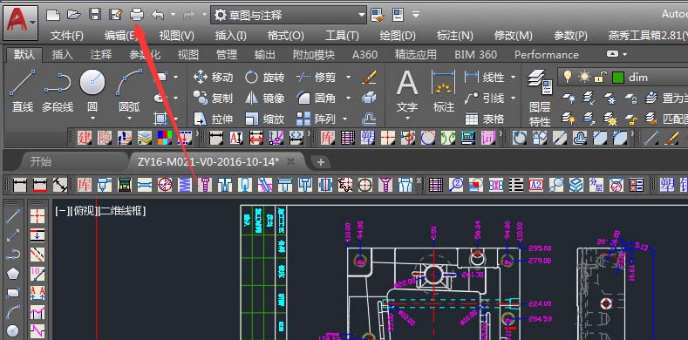This screenshot has width=688, height=340.
Task: Open the undo history dropdown arrow
Action: [x=173, y=15]
